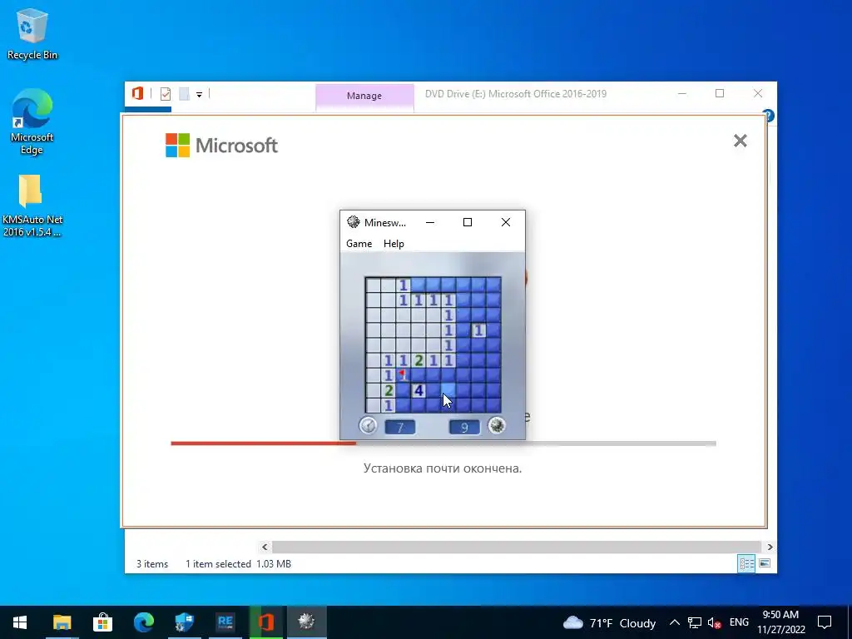Show hidden system tray icons

pyautogui.click(x=674, y=622)
